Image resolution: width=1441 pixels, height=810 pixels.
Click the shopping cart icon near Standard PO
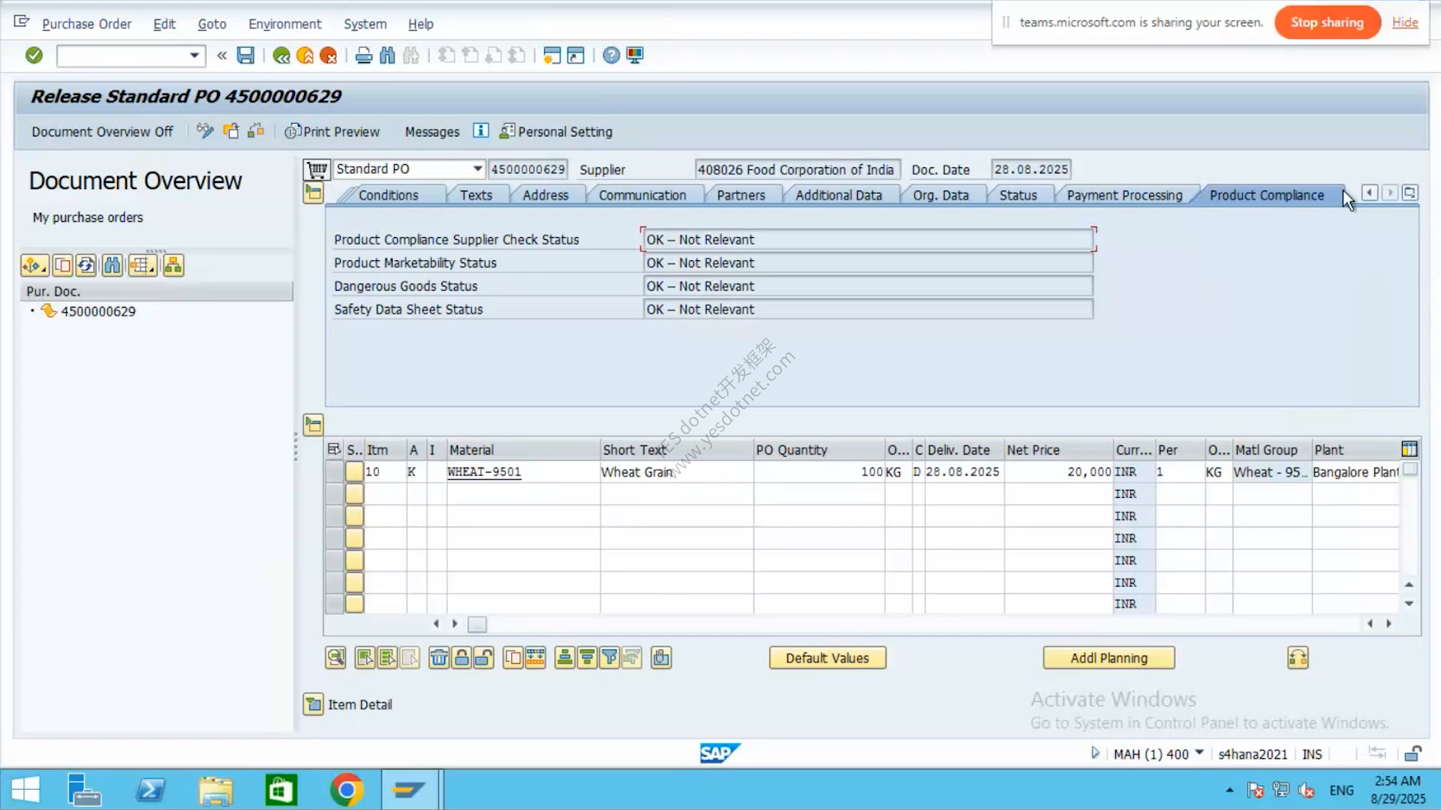pyautogui.click(x=317, y=169)
